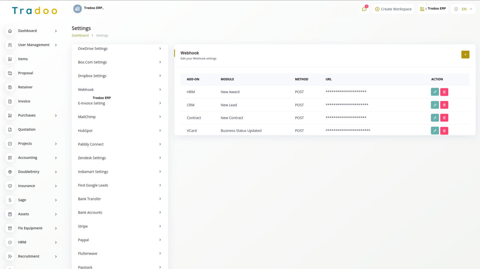Open the EN language dropdown

[463, 9]
